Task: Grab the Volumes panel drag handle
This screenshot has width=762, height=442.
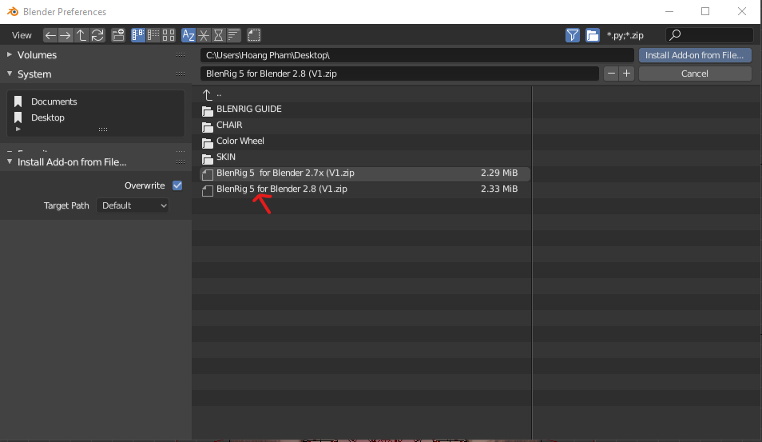Action: click(181, 55)
